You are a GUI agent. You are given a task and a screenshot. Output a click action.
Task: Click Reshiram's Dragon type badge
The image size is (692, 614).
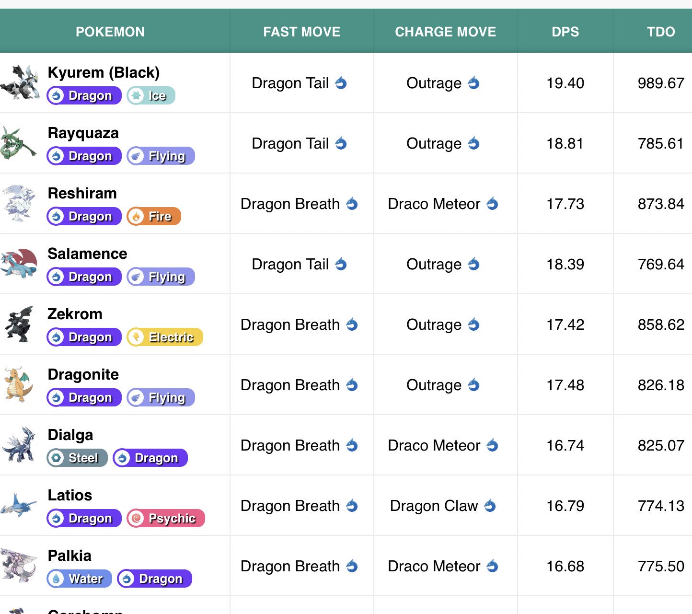(x=84, y=216)
